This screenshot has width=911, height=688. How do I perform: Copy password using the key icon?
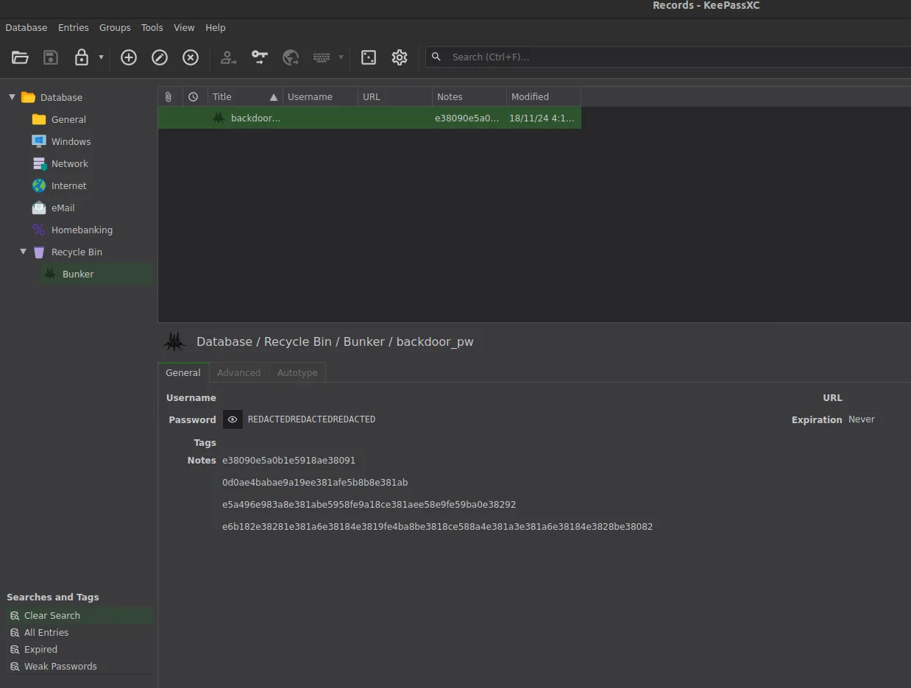[260, 57]
